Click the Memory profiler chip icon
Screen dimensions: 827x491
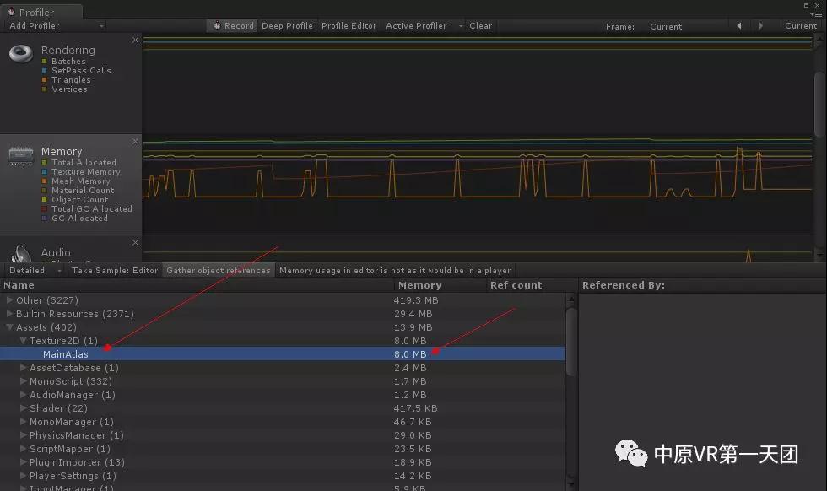[21, 156]
